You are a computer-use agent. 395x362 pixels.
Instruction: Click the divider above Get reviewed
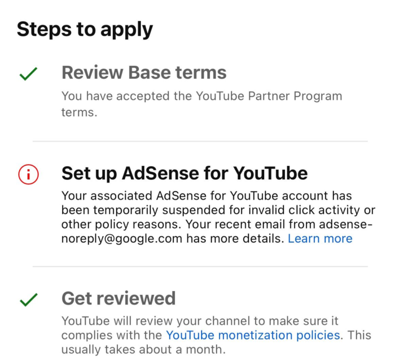(x=200, y=266)
